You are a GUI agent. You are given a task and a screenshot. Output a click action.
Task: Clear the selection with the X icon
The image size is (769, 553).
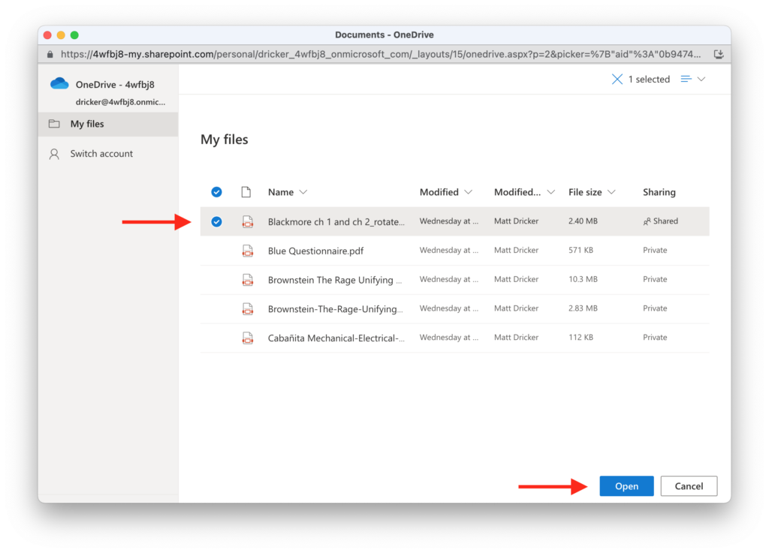(x=618, y=79)
